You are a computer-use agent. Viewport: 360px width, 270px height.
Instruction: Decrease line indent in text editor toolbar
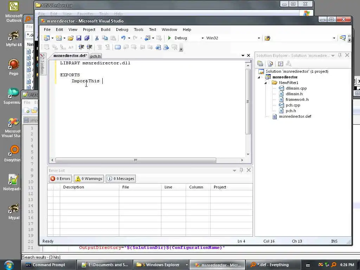click(x=81, y=47)
